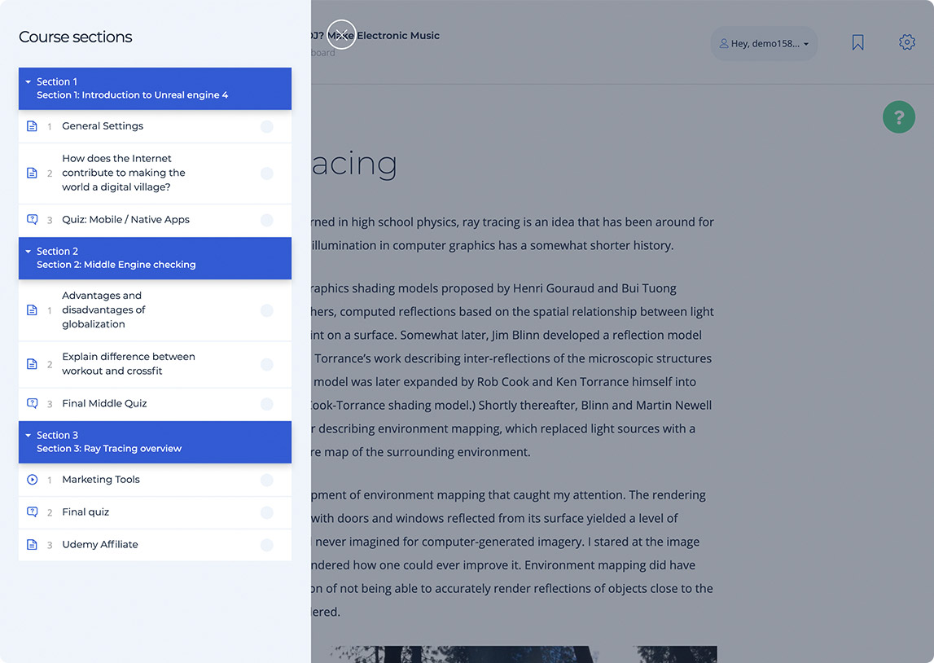Screen dimensions: 934x663
Task: Open settings with the gear icon
Action: (x=906, y=42)
